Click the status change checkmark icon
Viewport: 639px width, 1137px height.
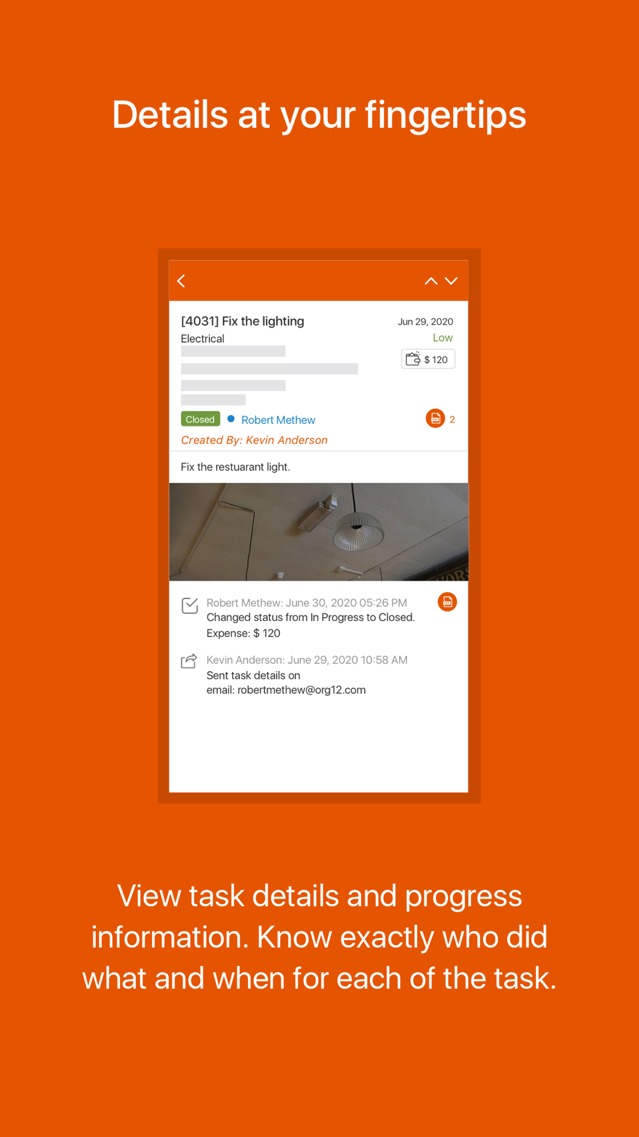(x=190, y=605)
